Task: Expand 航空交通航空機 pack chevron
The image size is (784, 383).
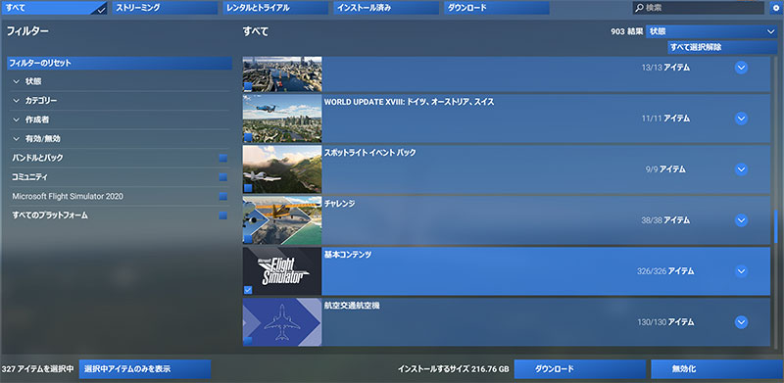Action: click(741, 322)
